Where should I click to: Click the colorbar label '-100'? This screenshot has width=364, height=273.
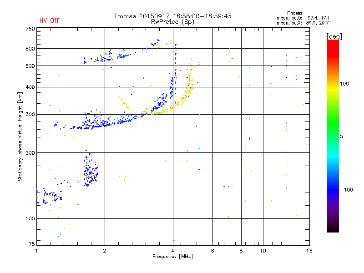click(x=346, y=190)
